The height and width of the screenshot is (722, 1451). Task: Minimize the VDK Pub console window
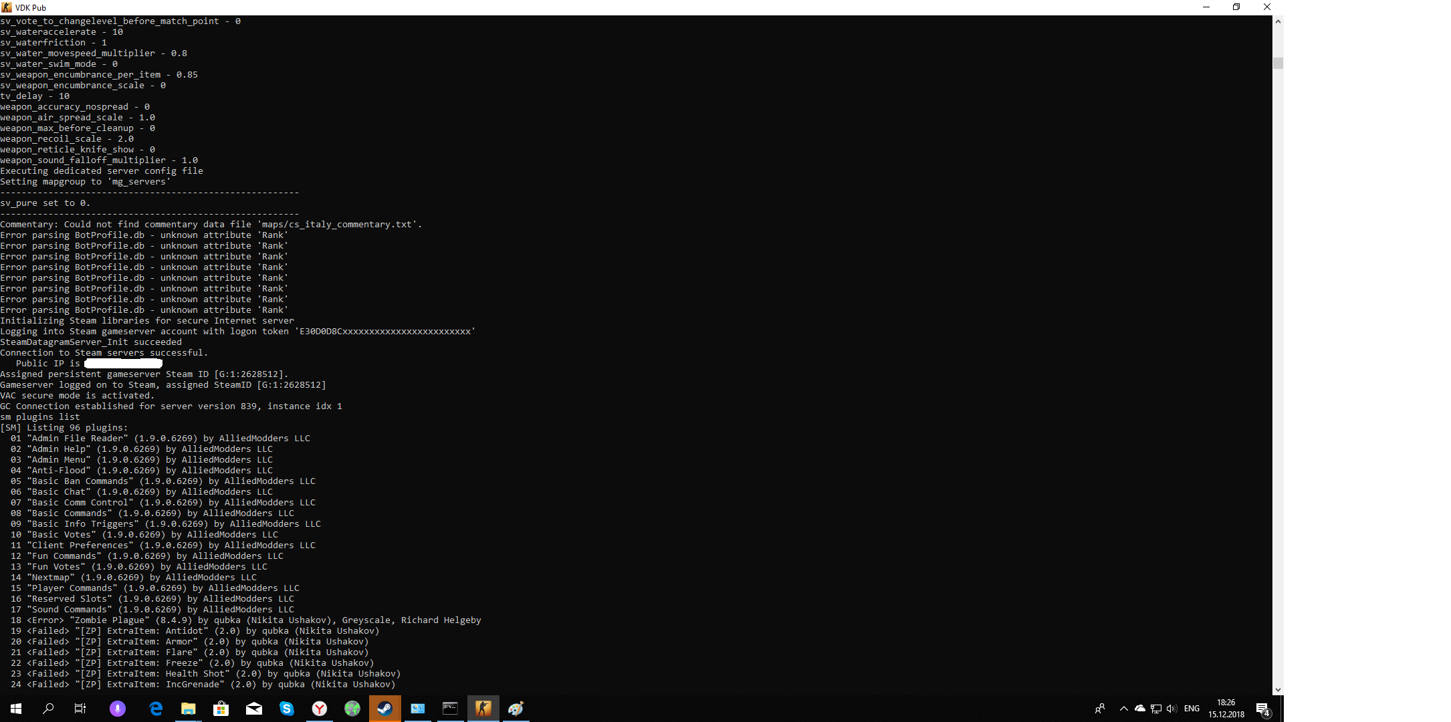(x=1206, y=7)
